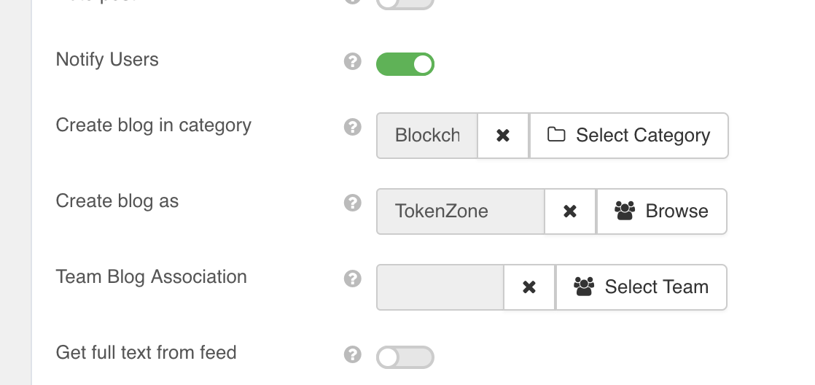Image resolution: width=815 pixels, height=385 pixels.
Task: Open the Team Blog Association help tooltip icon
Action: (x=353, y=279)
